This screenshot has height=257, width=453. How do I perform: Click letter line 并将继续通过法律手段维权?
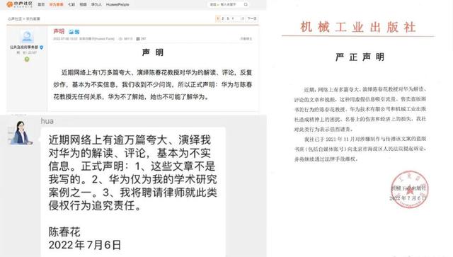pyautogui.click(x=326, y=159)
